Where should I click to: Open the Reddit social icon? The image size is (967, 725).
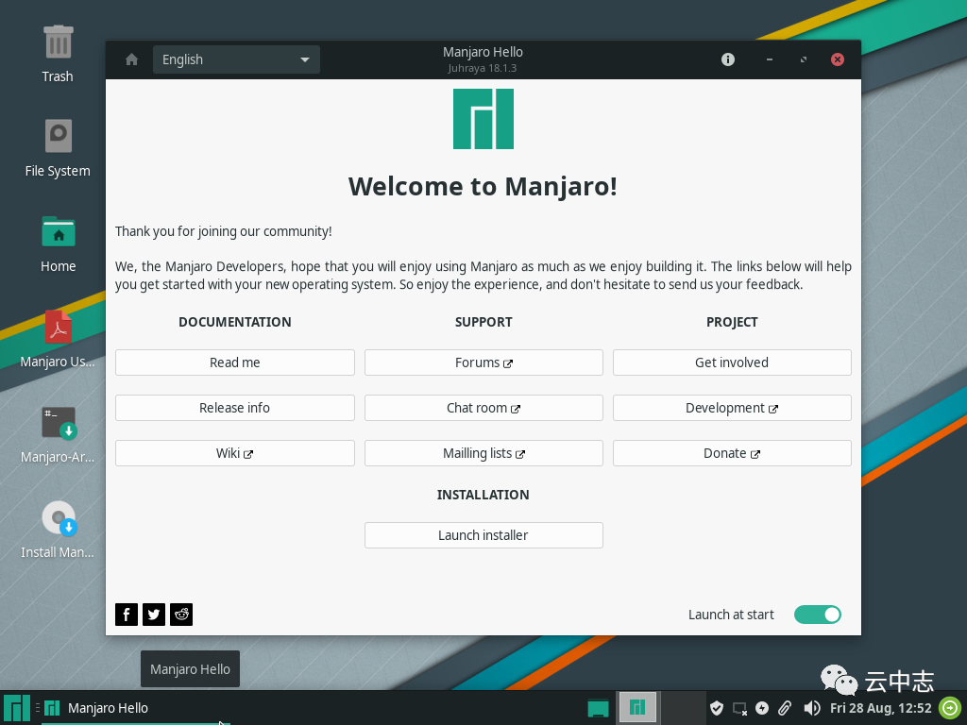coord(181,615)
